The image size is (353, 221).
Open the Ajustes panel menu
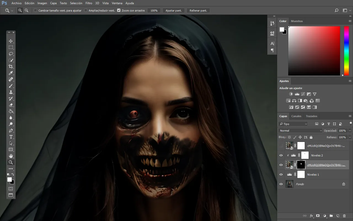350,81
